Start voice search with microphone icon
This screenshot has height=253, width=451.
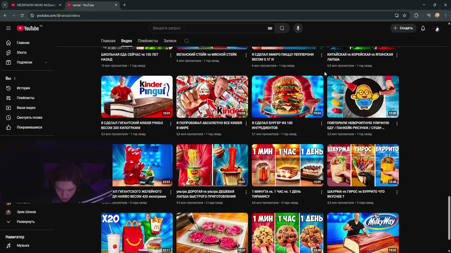[298, 28]
